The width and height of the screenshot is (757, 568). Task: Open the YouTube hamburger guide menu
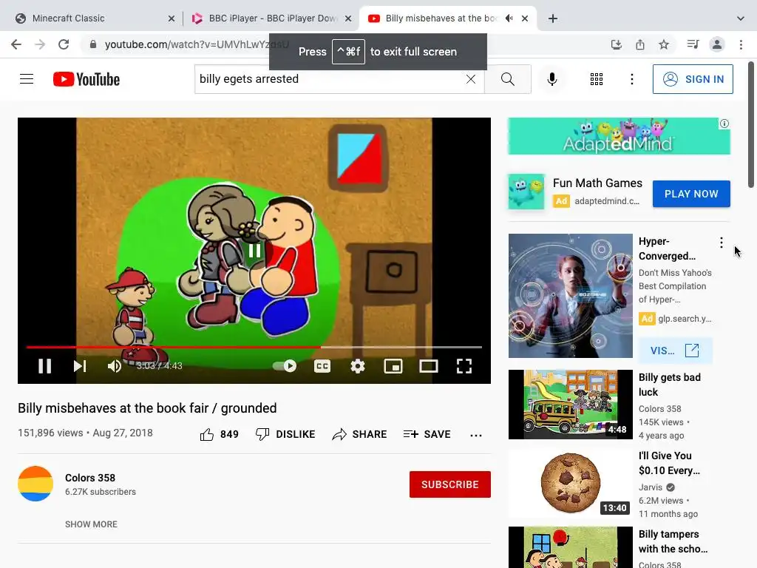tap(27, 78)
